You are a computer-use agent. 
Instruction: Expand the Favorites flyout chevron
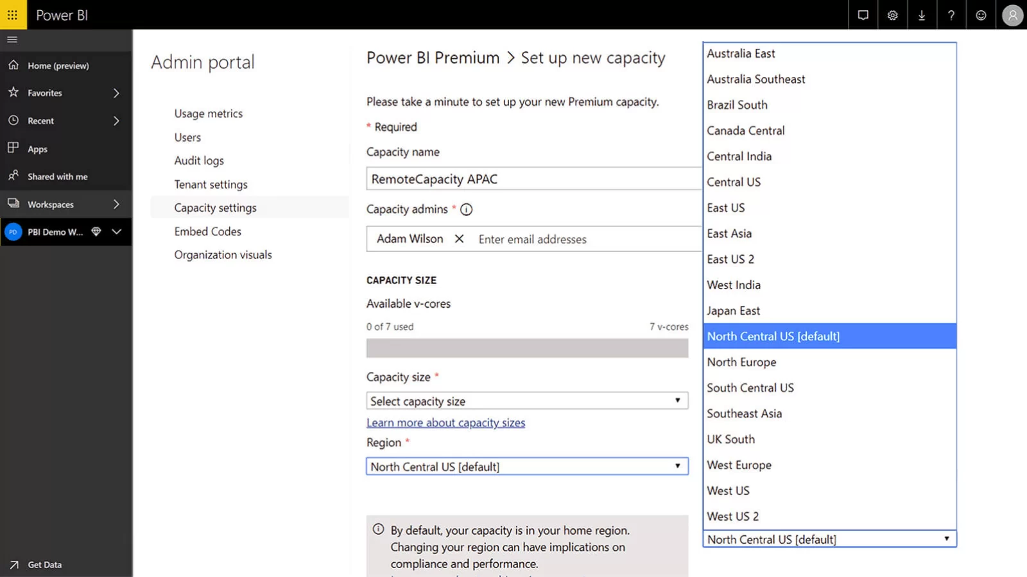[116, 93]
